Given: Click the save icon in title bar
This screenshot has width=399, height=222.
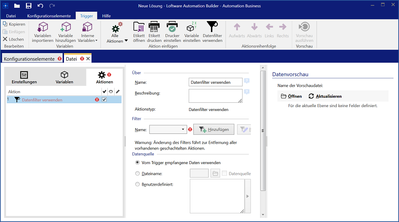Looking at the screenshot, I should coord(29,6).
